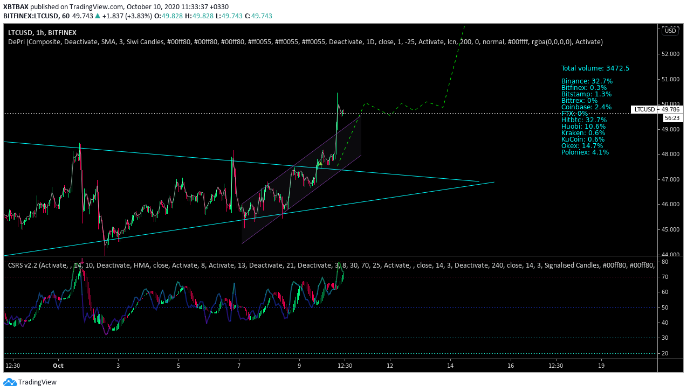Click the LTCUSD, 1h, BITFINEX chart title
The image size is (687, 392).
click(42, 32)
